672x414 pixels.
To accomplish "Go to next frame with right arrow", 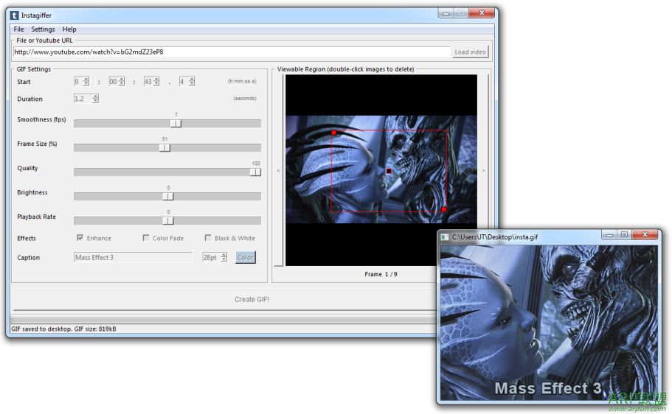I will point(483,170).
